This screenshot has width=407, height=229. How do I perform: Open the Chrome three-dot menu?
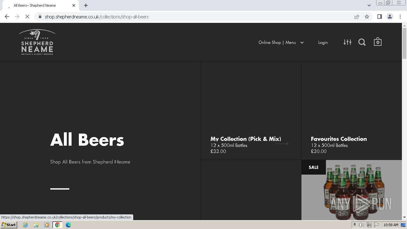coord(400,17)
